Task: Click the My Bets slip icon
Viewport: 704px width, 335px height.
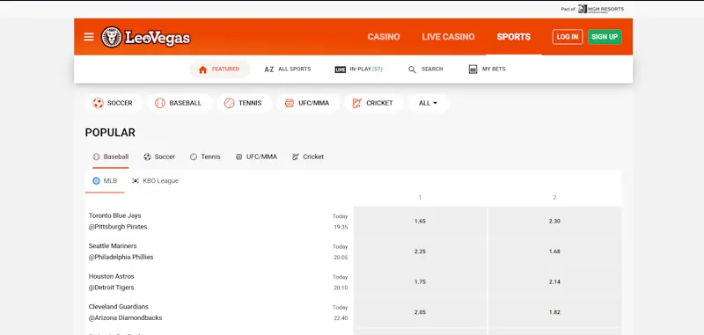Action: click(473, 69)
